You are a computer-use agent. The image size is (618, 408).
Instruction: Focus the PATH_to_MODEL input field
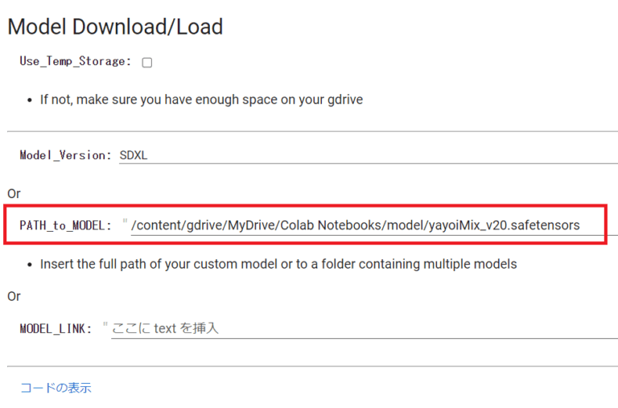(x=374, y=225)
